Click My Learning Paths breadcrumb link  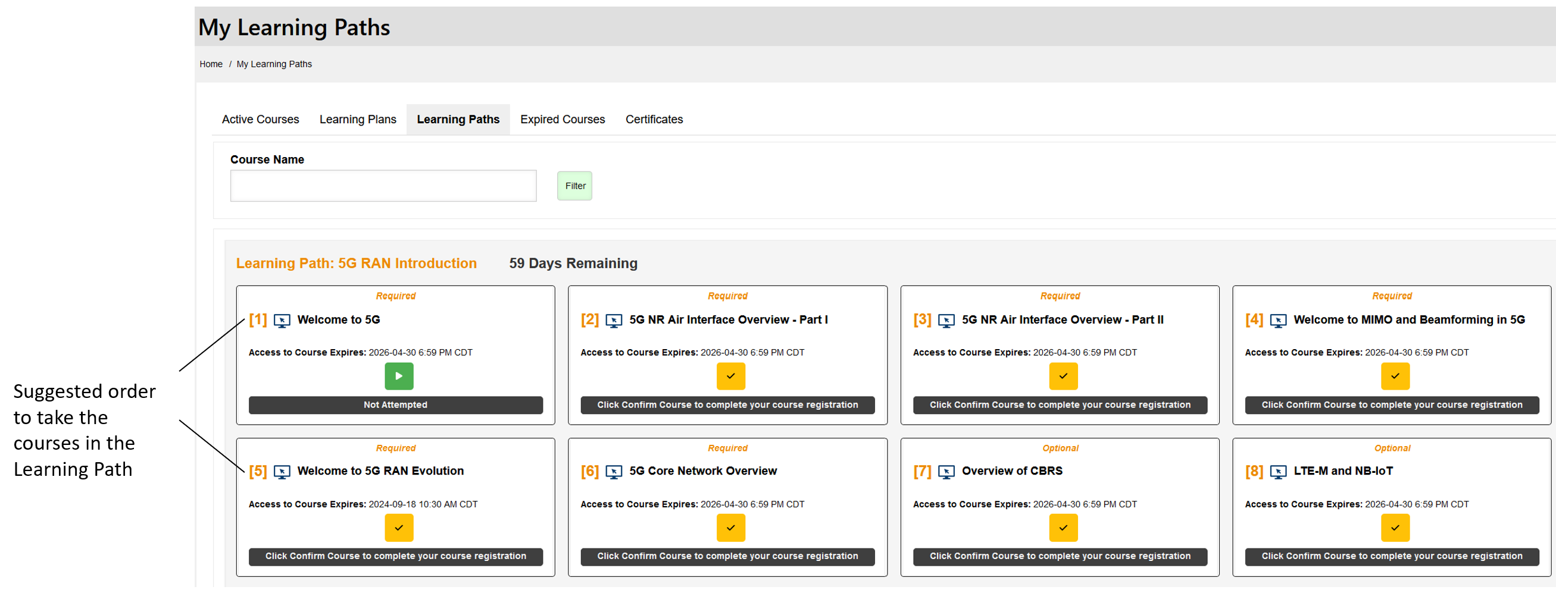pos(274,64)
